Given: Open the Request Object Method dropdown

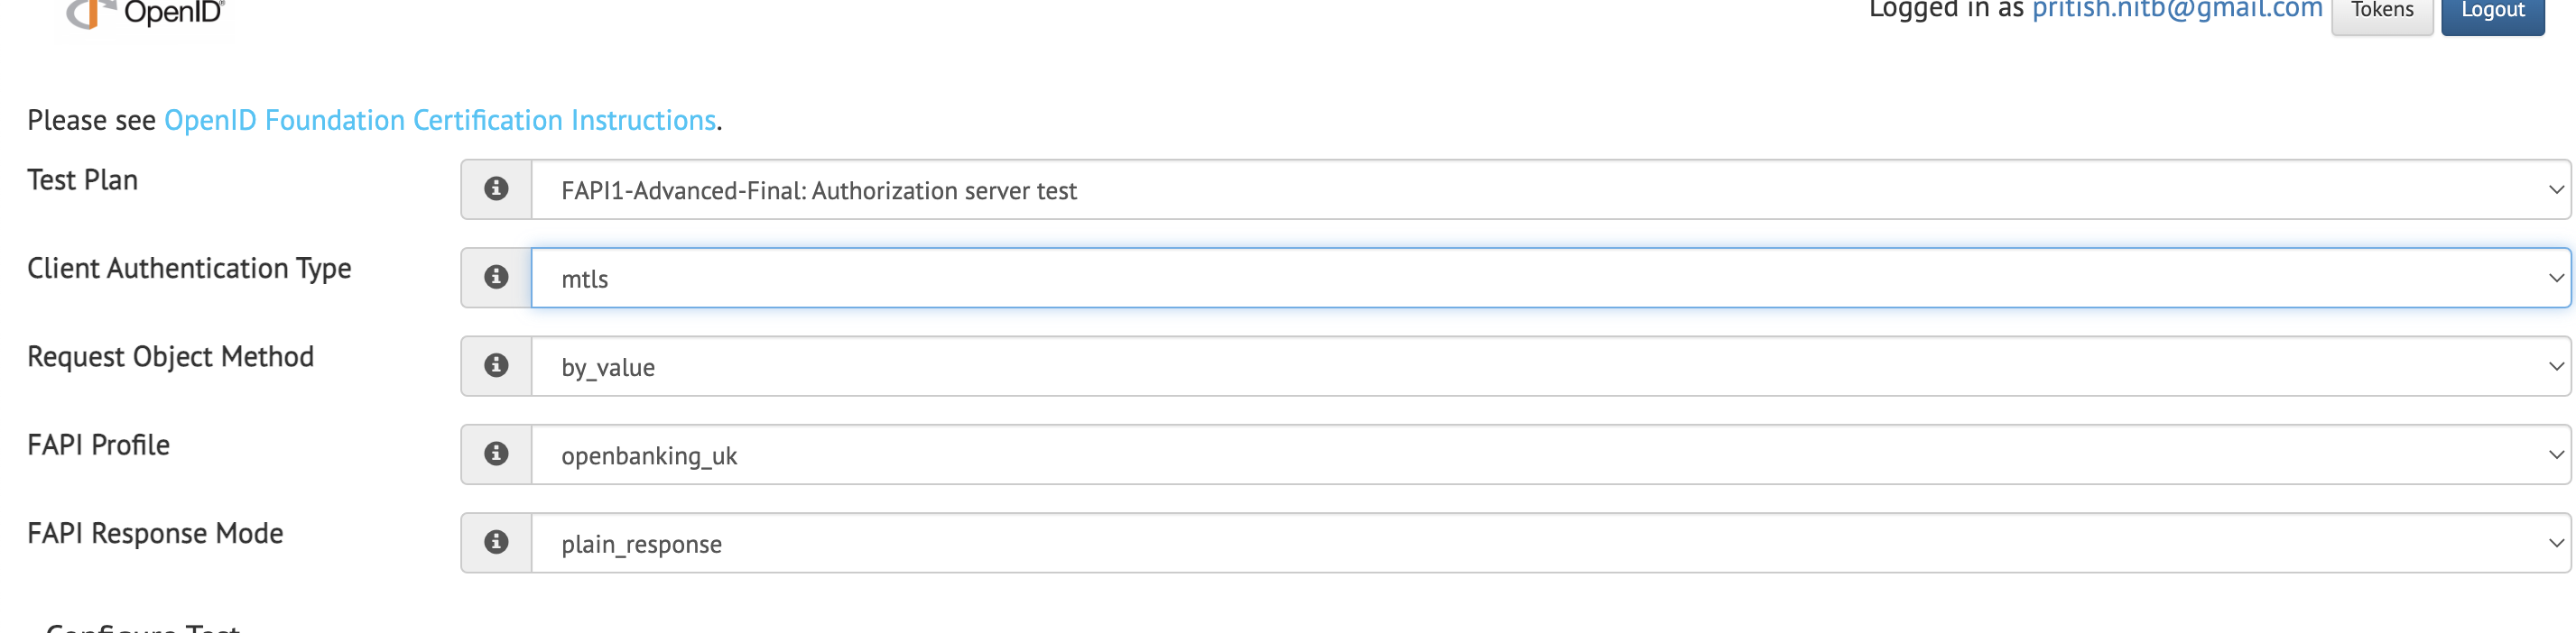Looking at the screenshot, I should point(1500,365).
